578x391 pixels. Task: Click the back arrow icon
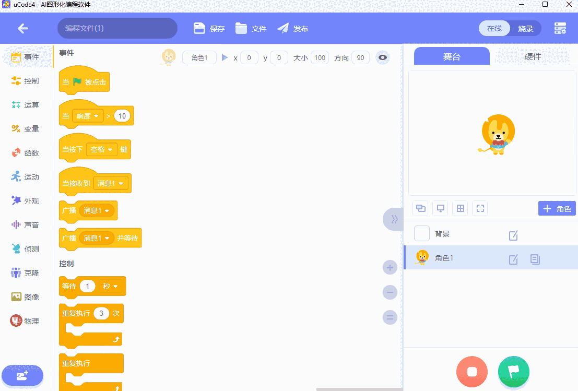23,29
